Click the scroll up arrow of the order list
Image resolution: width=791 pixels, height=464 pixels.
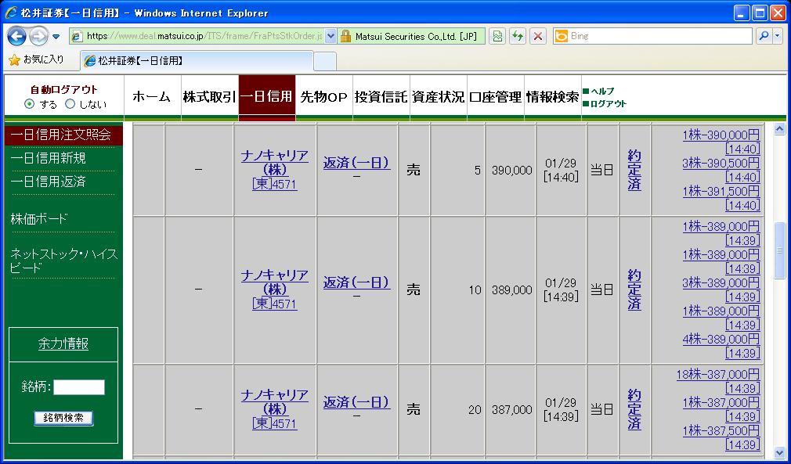coord(779,129)
